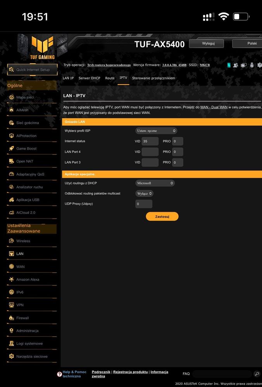The height and width of the screenshot is (387, 262).
Task: Open the Mapa sieci network map icon
Action: pos(11,97)
